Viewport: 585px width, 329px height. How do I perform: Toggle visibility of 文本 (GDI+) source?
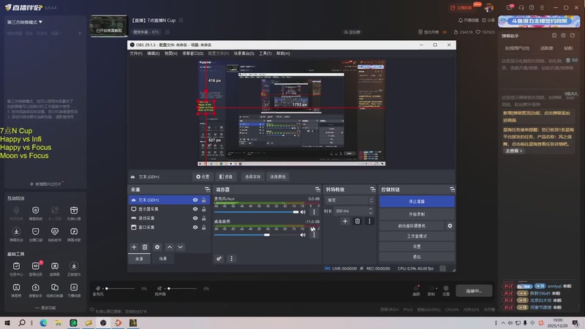(195, 200)
